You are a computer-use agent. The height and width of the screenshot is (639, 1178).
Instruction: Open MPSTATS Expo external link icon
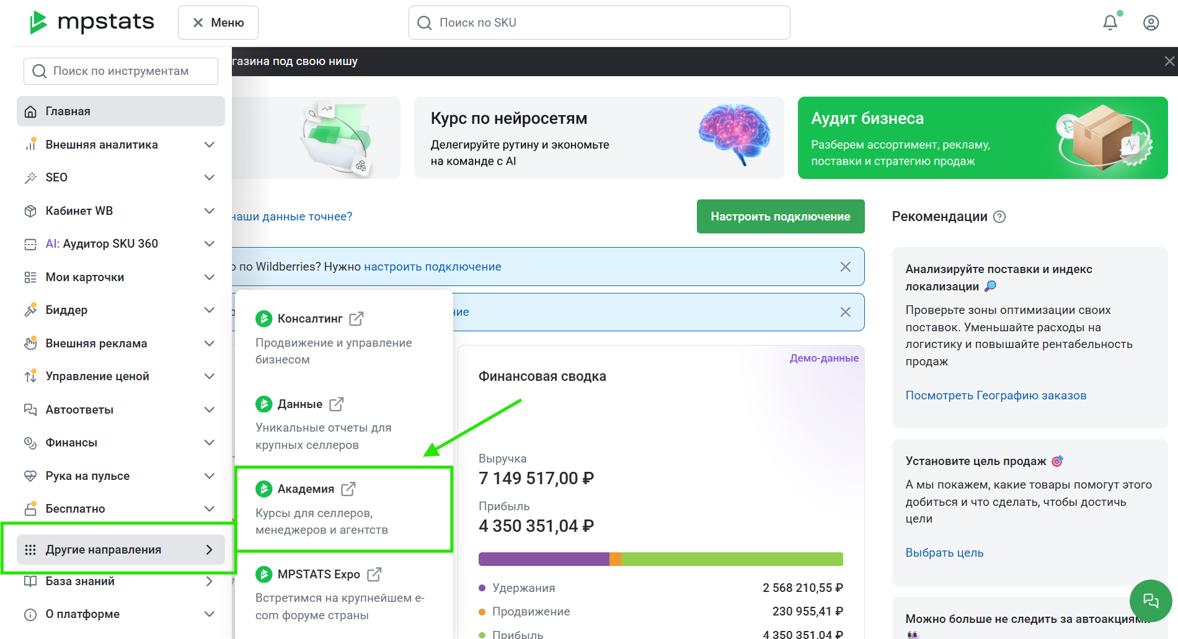tap(374, 575)
